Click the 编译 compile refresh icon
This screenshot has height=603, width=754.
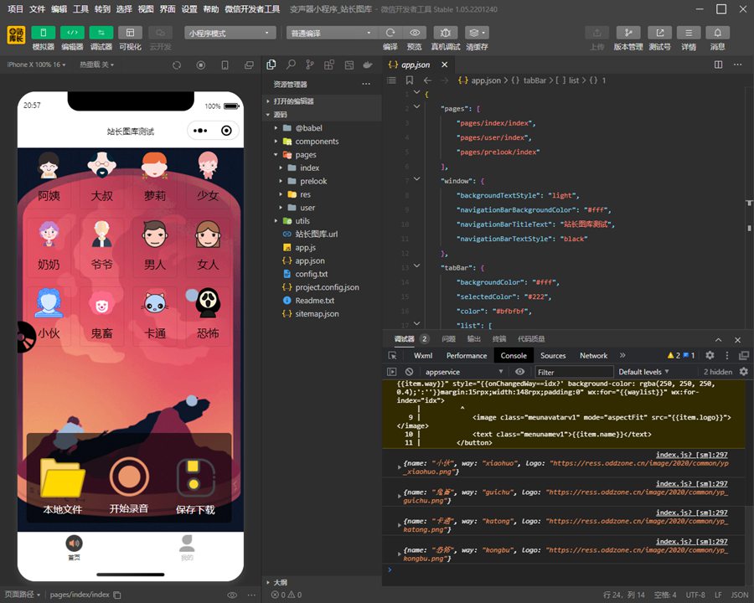[x=390, y=33]
